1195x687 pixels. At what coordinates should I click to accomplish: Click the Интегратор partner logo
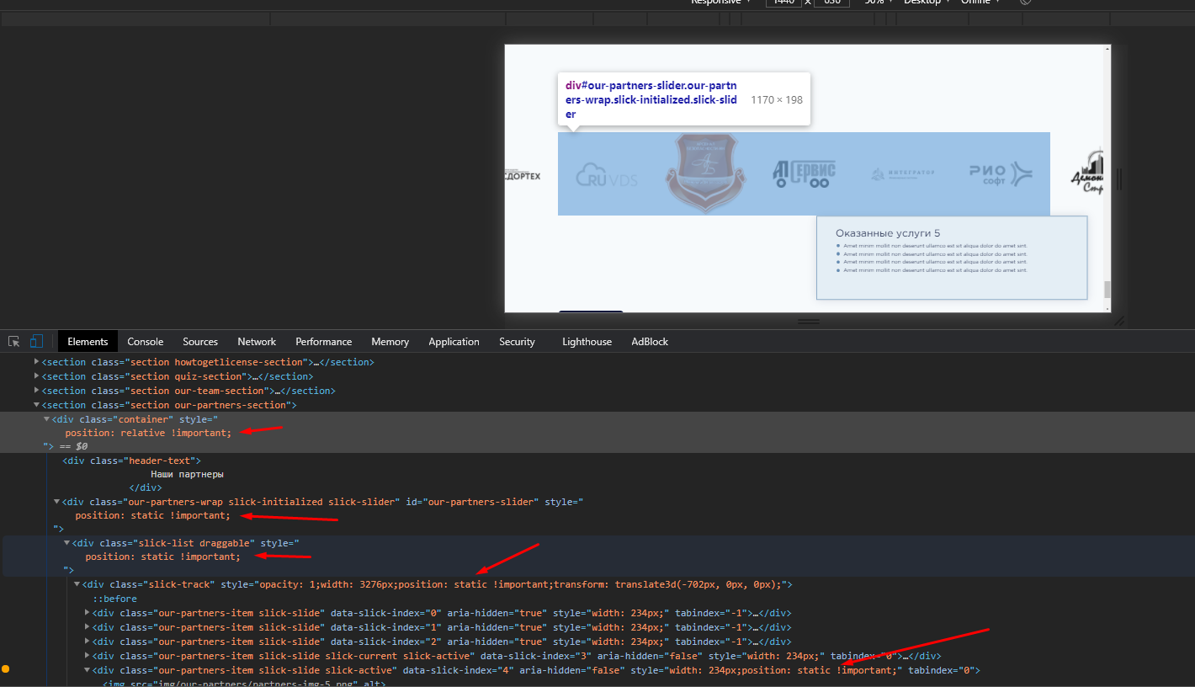point(903,174)
